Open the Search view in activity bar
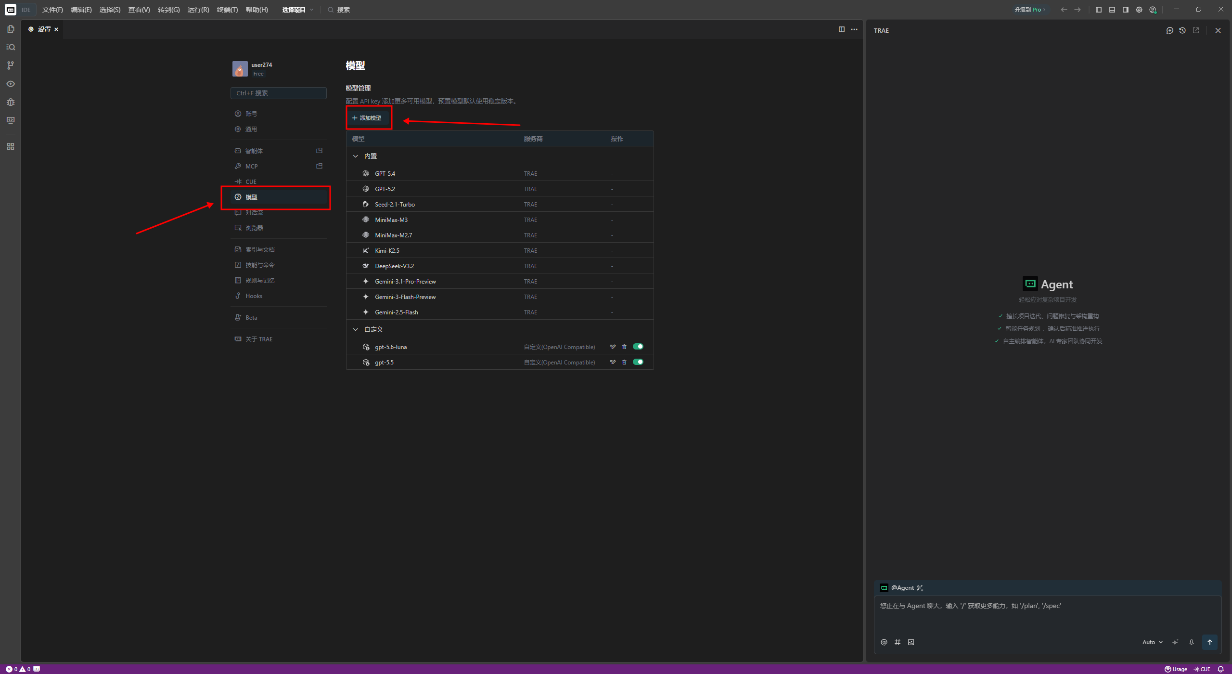 [x=11, y=47]
